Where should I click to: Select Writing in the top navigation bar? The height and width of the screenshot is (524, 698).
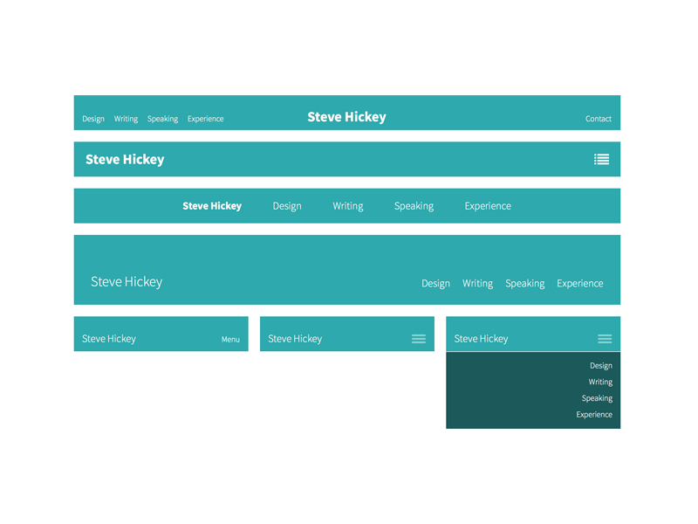[126, 118]
